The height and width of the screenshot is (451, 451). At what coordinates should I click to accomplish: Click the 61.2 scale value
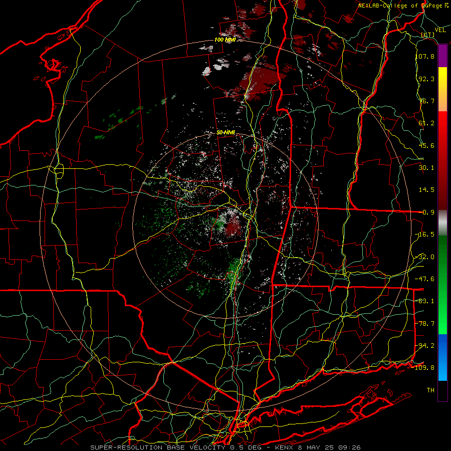click(x=426, y=123)
